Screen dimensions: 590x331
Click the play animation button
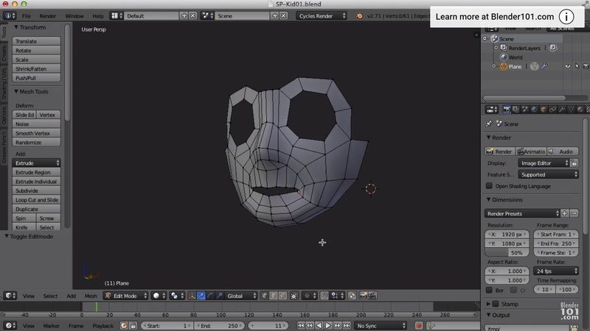pyautogui.click(x=328, y=326)
